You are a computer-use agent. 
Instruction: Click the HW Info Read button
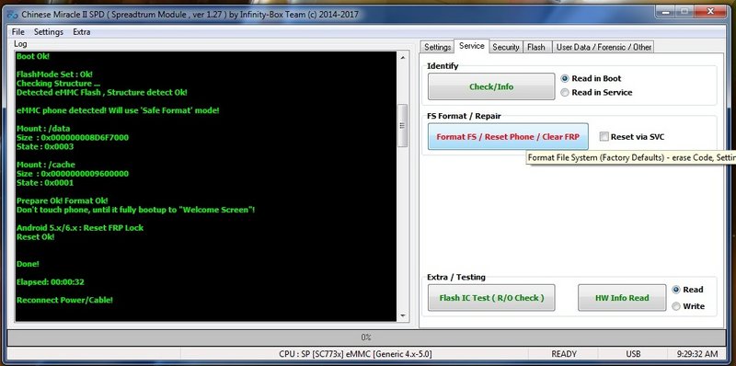pos(622,298)
